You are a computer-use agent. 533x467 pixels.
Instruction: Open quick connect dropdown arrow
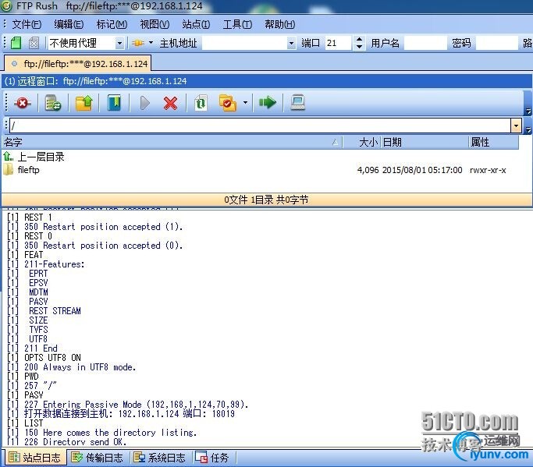click(151, 43)
